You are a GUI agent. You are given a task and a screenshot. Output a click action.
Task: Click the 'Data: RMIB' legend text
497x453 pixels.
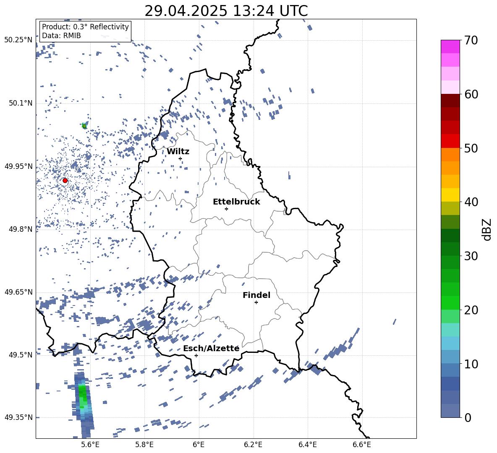61,36
